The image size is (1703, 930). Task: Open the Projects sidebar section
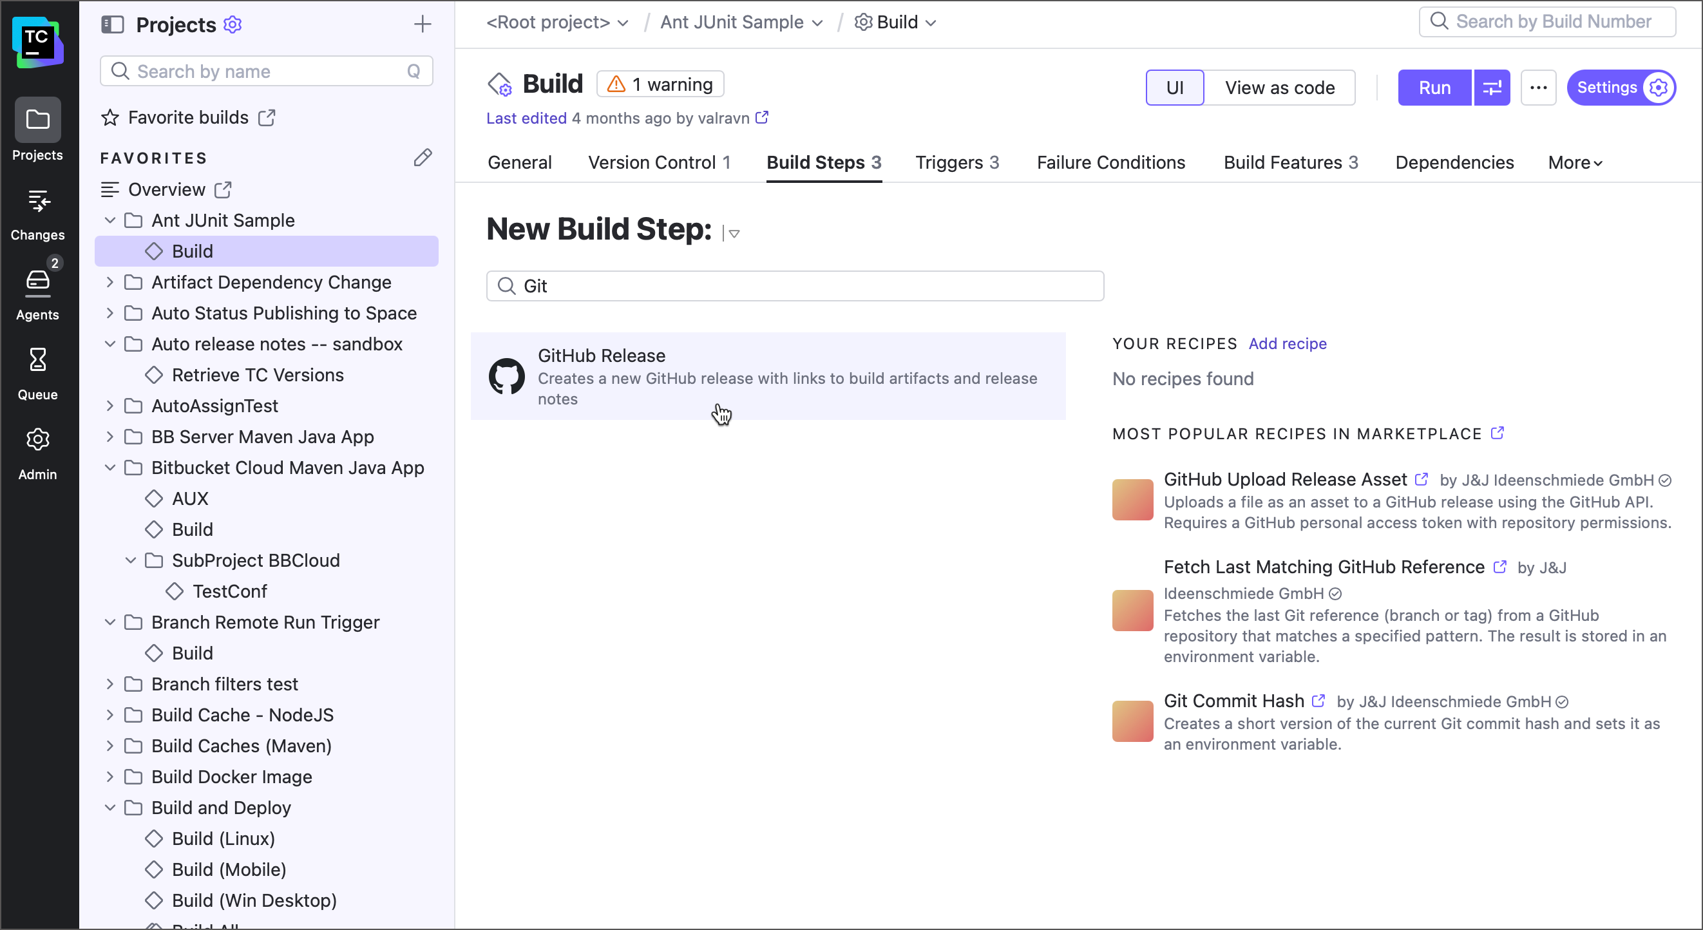(x=38, y=130)
